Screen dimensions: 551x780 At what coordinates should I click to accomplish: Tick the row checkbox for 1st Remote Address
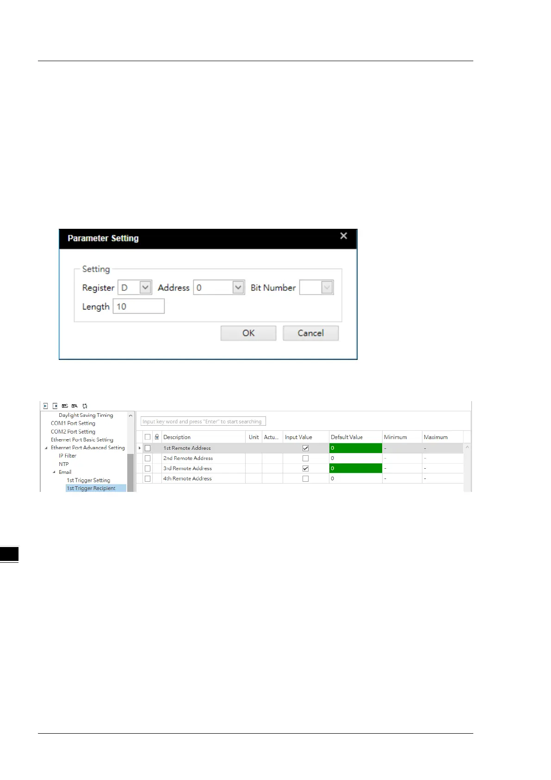[x=148, y=448]
